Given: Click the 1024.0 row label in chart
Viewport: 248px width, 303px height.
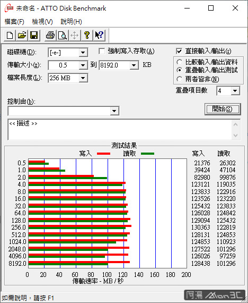Looking at the screenshot, I should pos(17,242).
